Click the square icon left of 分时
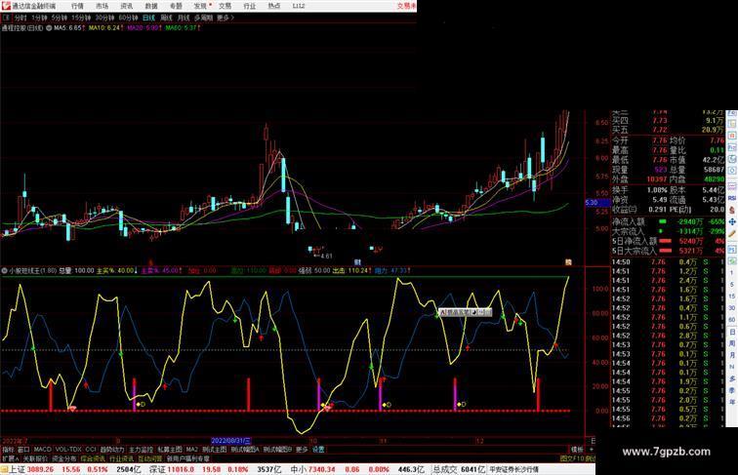 (x=6, y=18)
